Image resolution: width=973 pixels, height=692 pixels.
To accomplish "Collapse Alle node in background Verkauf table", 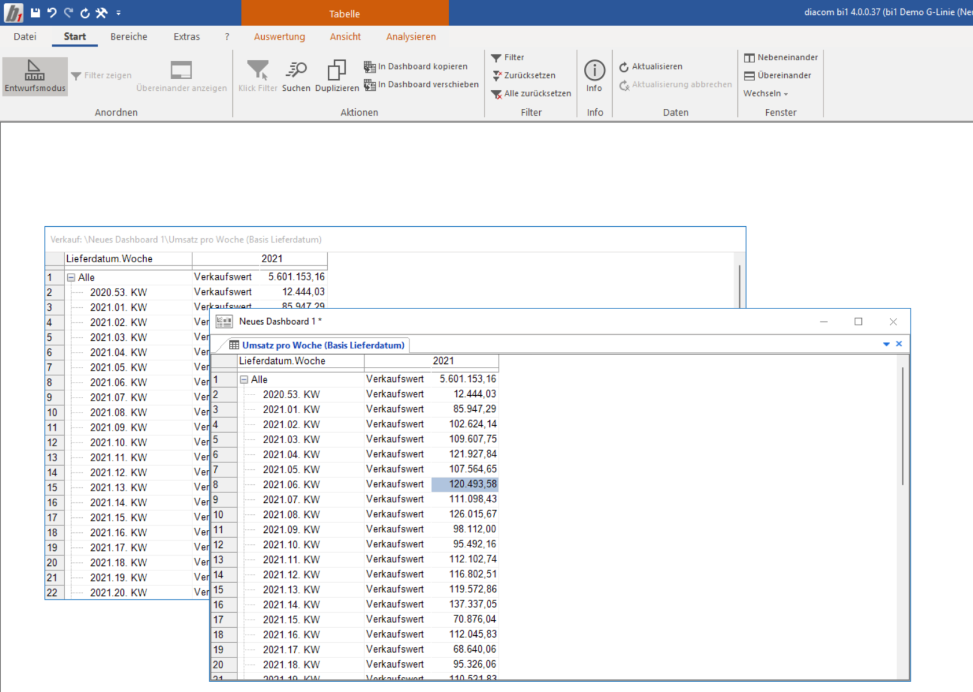I will tap(71, 278).
